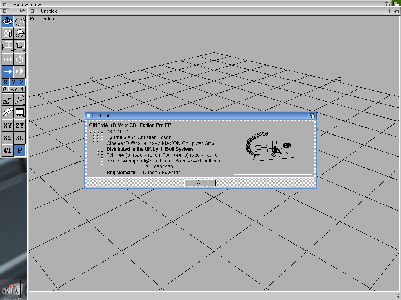Click the Untitled window depth gadget
The image size is (401, 300).
[x=396, y=11]
